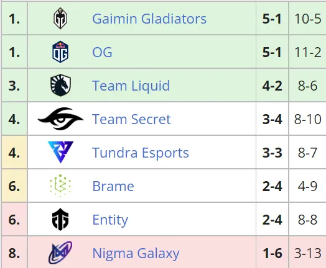Click the rank 8 position cell

[14, 252]
